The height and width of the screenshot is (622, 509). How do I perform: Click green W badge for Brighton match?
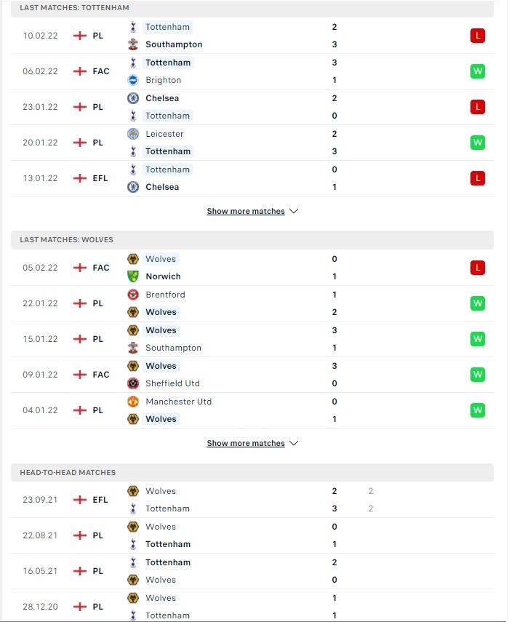click(477, 71)
